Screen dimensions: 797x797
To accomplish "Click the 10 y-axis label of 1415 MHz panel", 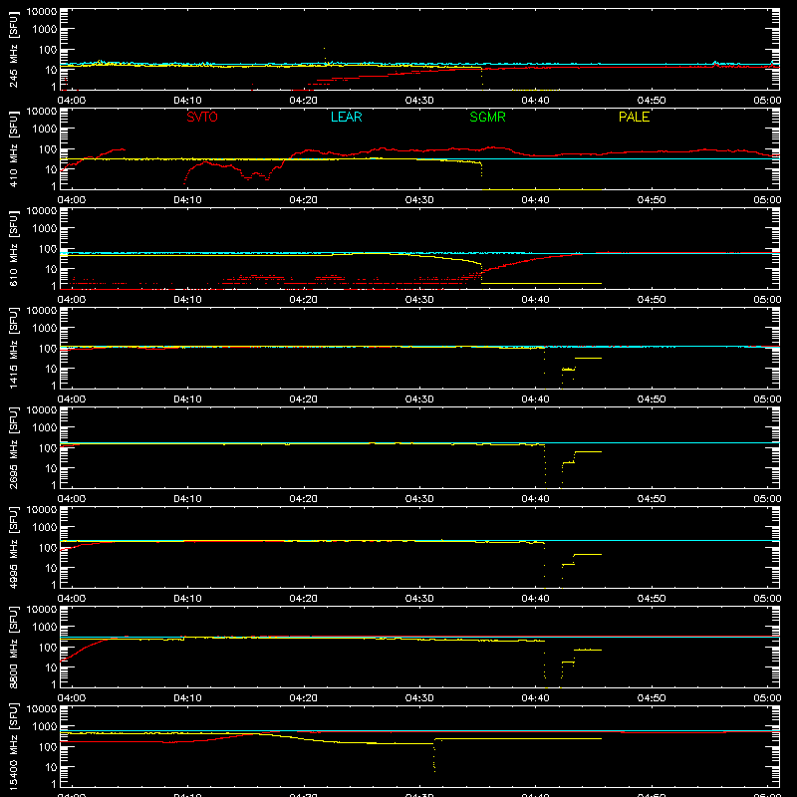I will (51, 369).
